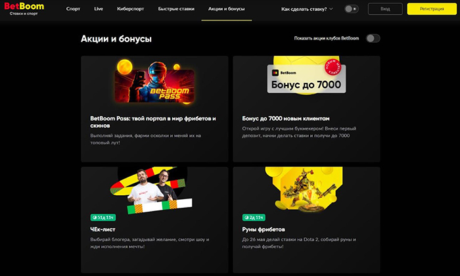Viewport: 460px width, 276px height.
Task: Enable show BetBoom clubs promotions toggle
Action: (373, 38)
